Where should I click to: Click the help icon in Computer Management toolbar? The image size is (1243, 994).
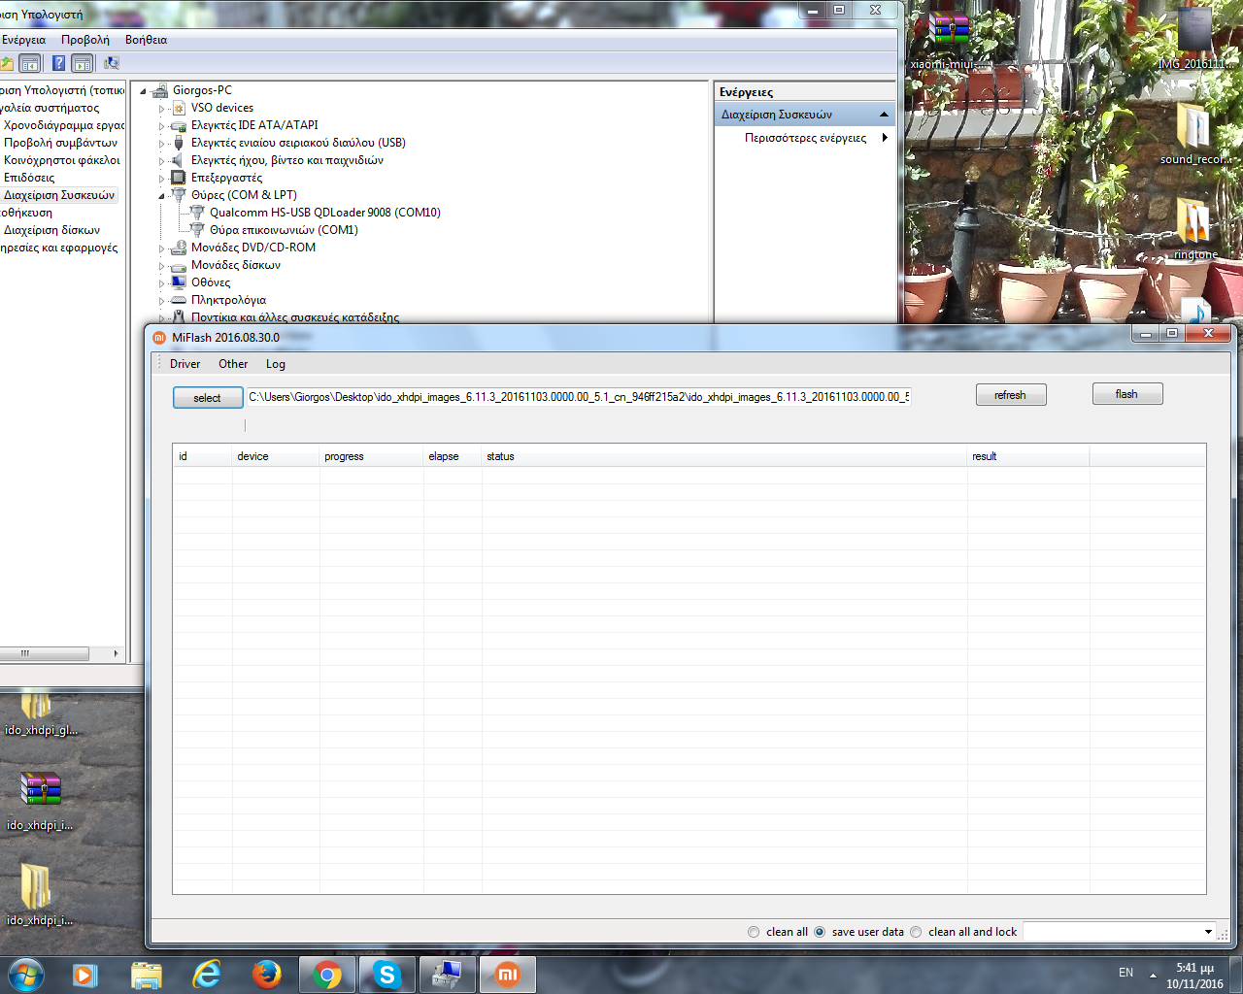tap(58, 63)
